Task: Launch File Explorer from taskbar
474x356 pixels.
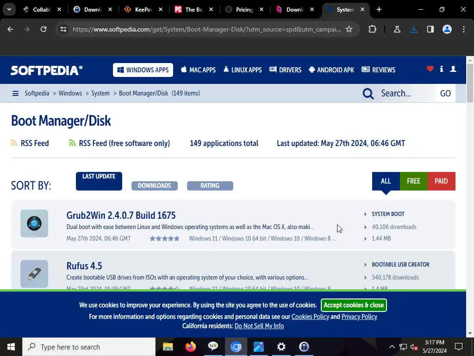Action: point(168,347)
